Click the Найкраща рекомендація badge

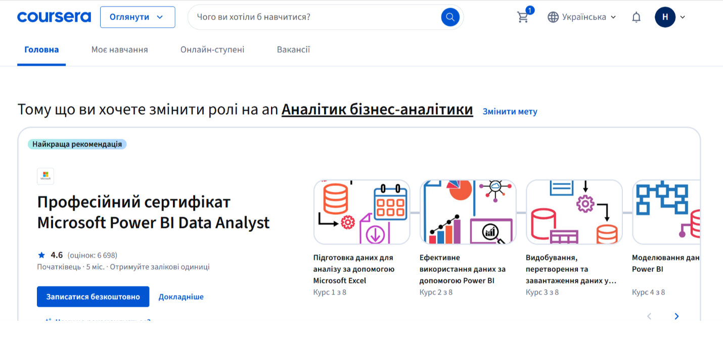tap(77, 144)
